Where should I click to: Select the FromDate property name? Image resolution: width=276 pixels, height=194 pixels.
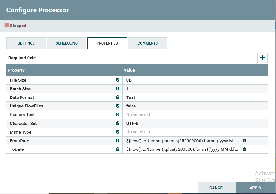19,141
